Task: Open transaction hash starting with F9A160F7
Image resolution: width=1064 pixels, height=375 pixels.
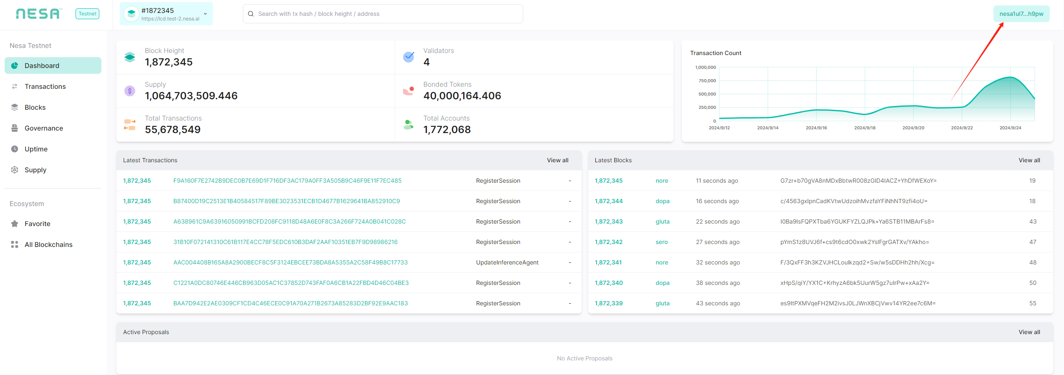Action: coord(287,181)
